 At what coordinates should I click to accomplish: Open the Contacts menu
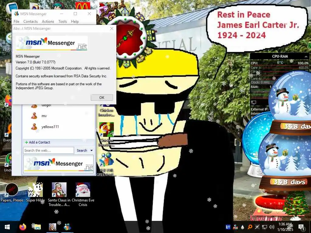(30, 22)
